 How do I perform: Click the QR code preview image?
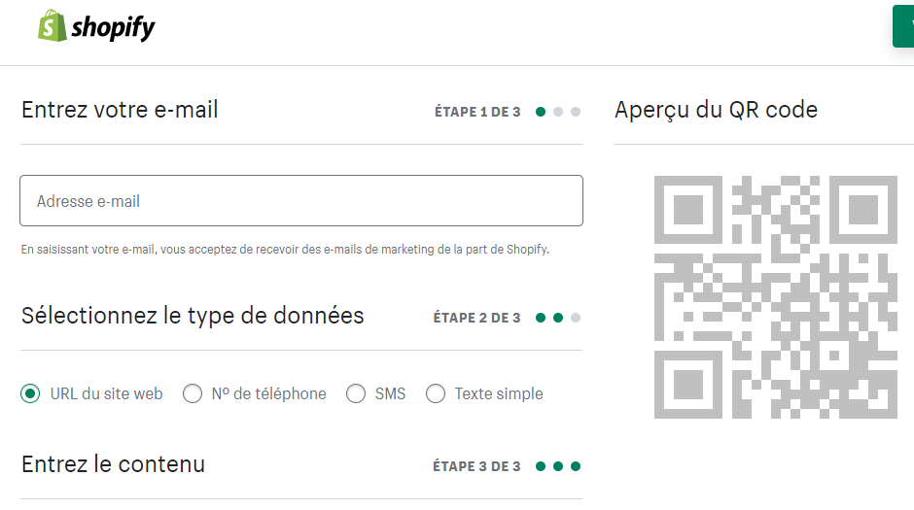775,296
